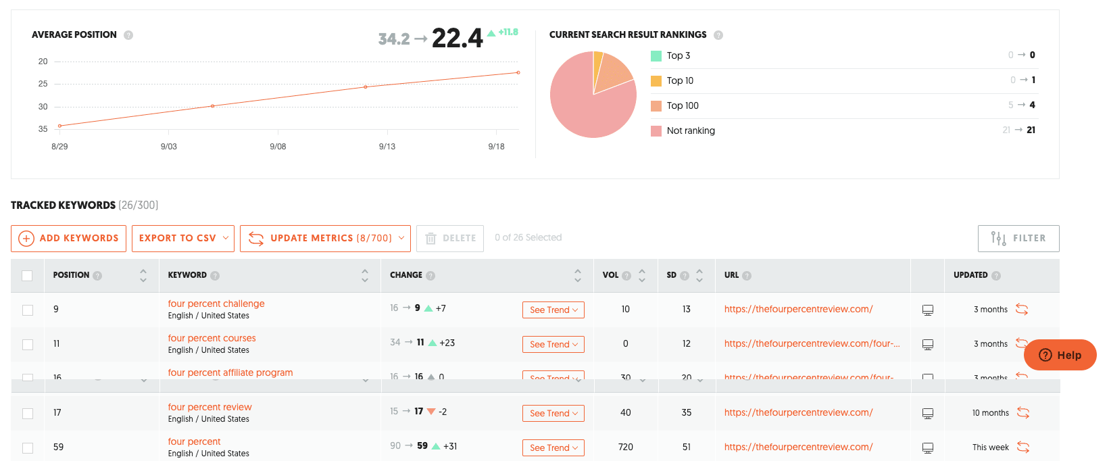The width and height of the screenshot is (1109, 461).
Task: Open the four percent keyword link in position 59 row
Action: point(194,442)
